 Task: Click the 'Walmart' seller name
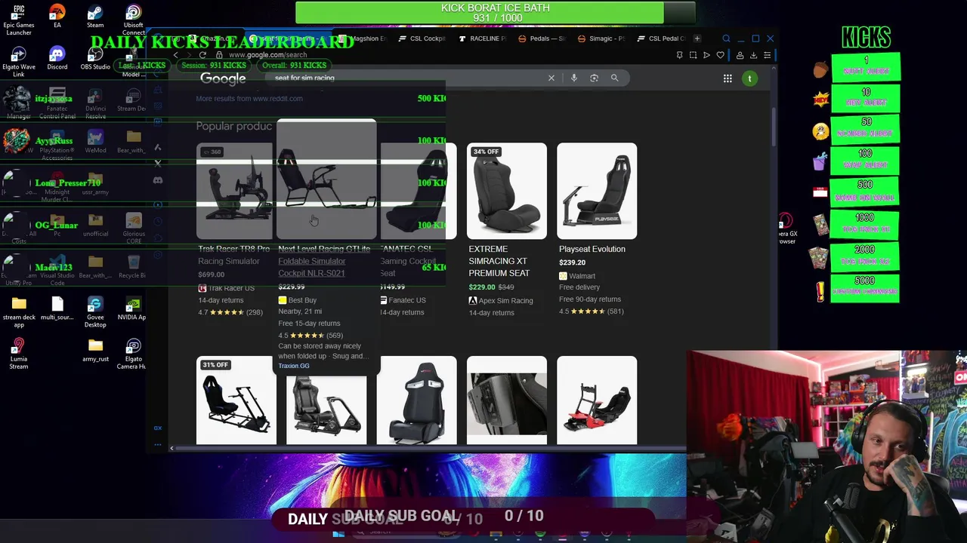(x=582, y=276)
